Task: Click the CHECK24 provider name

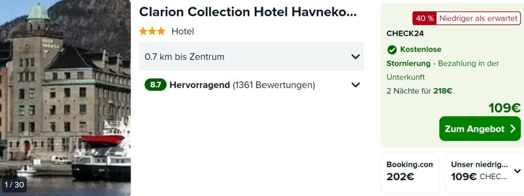Action: pyautogui.click(x=405, y=34)
